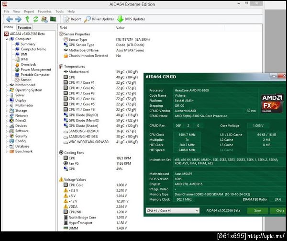Switch to the Favorites tab in sidebar
The width and height of the screenshot is (287, 241).
[x=24, y=28]
